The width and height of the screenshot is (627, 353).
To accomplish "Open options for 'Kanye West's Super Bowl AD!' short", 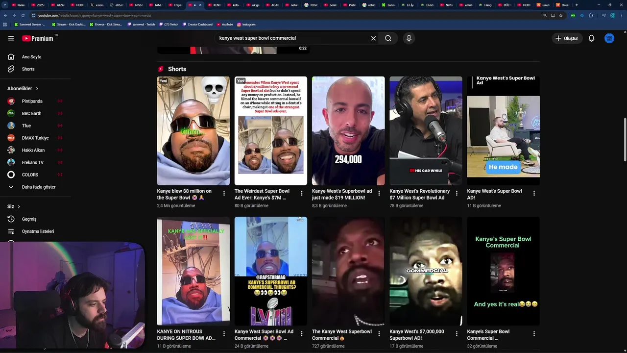I will click(534, 193).
